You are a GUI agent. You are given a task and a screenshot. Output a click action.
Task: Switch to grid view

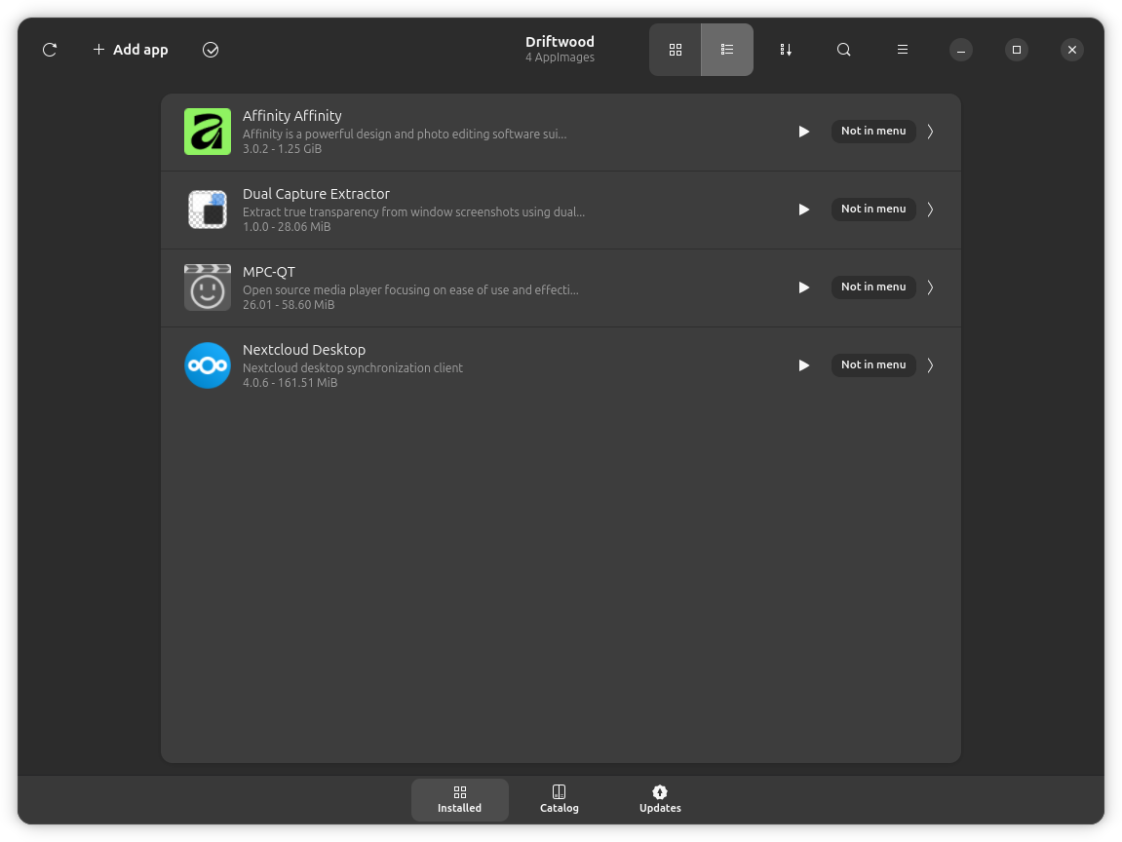(x=676, y=50)
